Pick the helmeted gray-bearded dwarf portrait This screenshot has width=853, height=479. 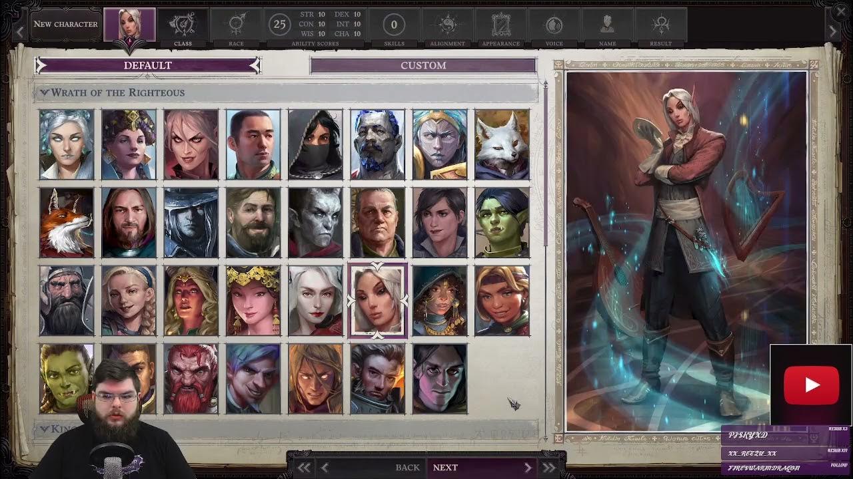pyautogui.click(x=67, y=301)
